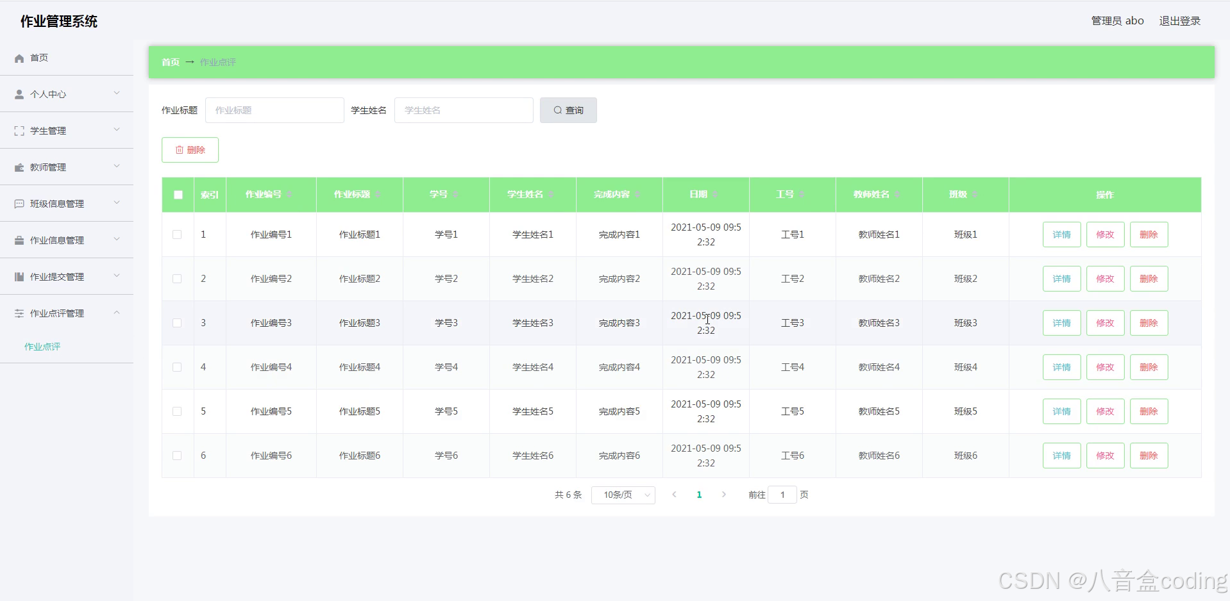Image resolution: width=1230 pixels, height=601 pixels.
Task: Open 首页 in the sidebar
Action: coord(67,58)
